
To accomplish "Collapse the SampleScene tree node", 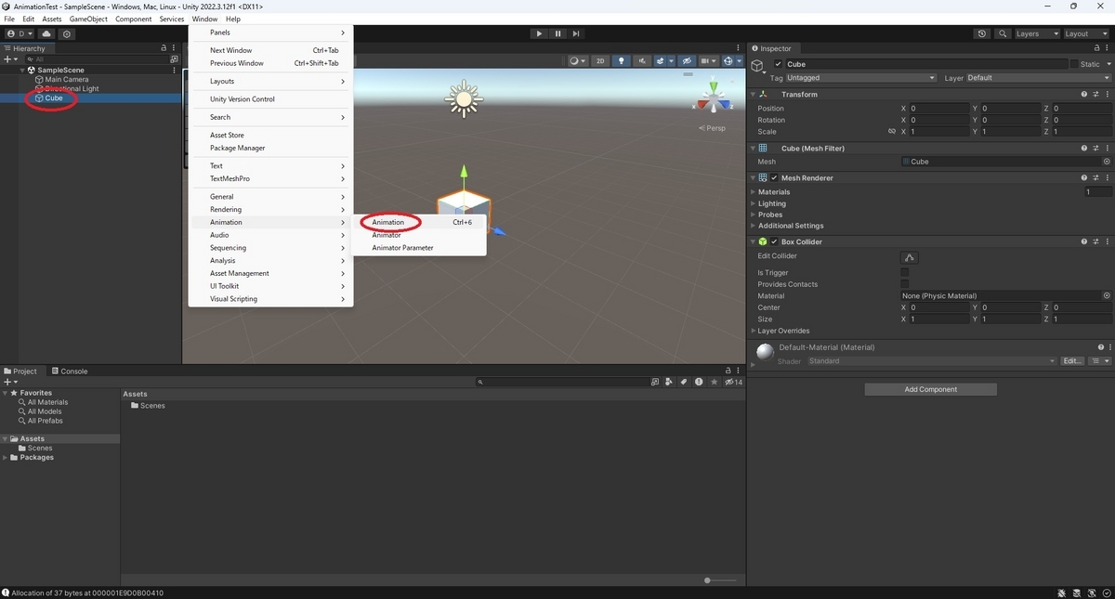I will 22,70.
